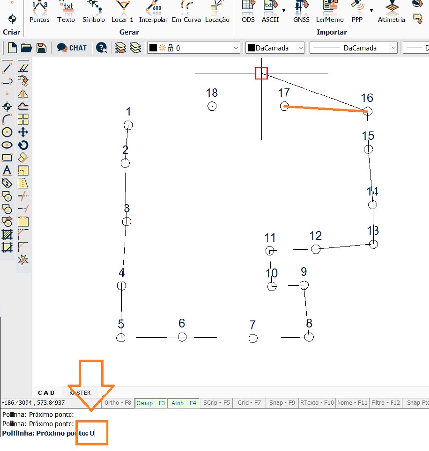Open the layer dropdown showing 0
Image resolution: width=429 pixels, height=451 pixels.
coord(194,48)
